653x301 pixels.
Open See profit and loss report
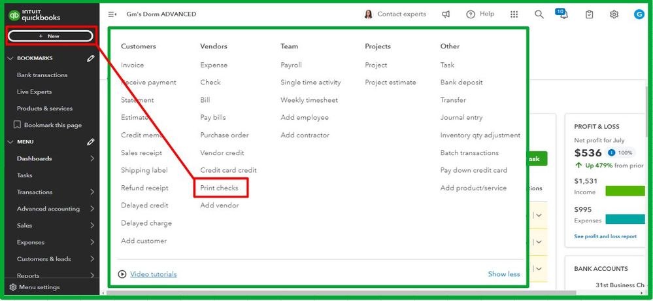[605, 236]
